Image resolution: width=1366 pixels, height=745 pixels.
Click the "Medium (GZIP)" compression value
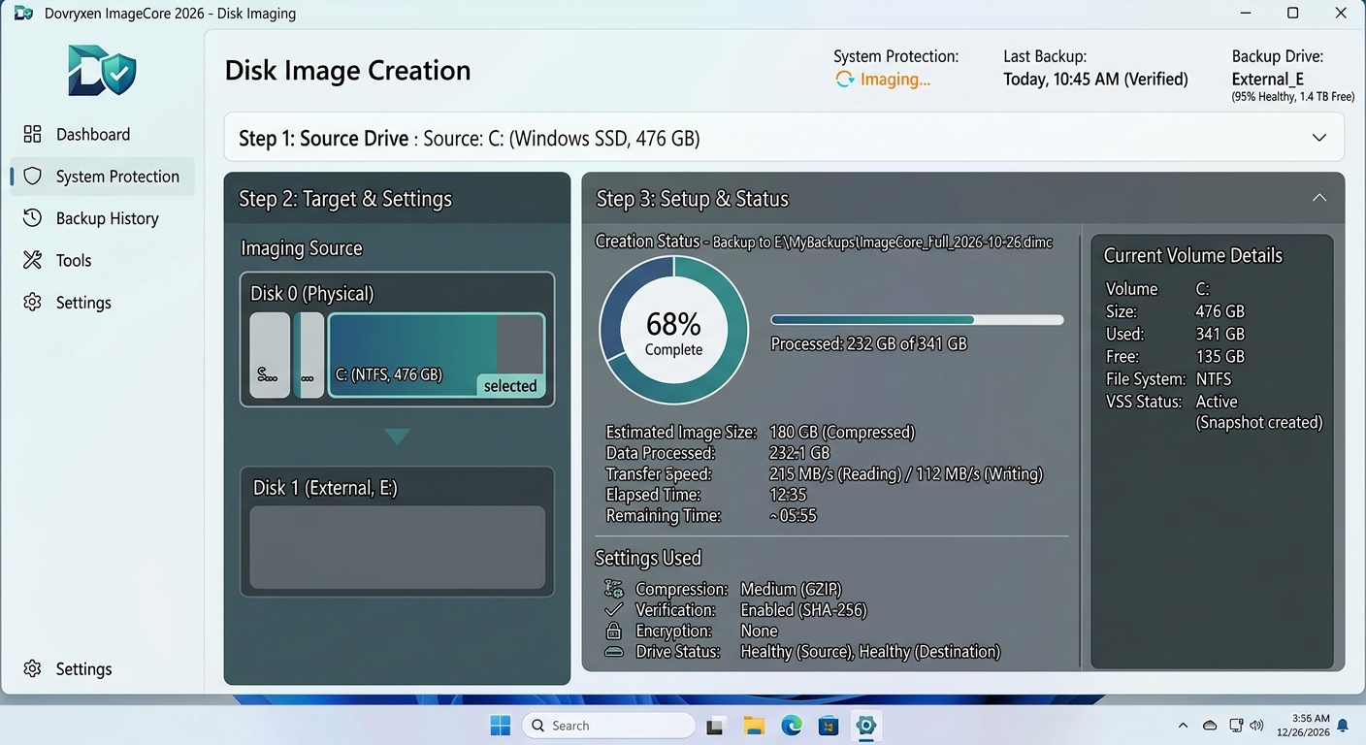pos(791,589)
